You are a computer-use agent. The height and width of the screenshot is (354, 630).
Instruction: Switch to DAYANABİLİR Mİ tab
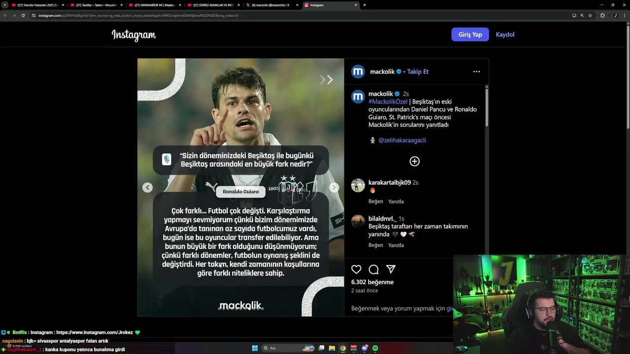pyautogui.click(x=155, y=5)
